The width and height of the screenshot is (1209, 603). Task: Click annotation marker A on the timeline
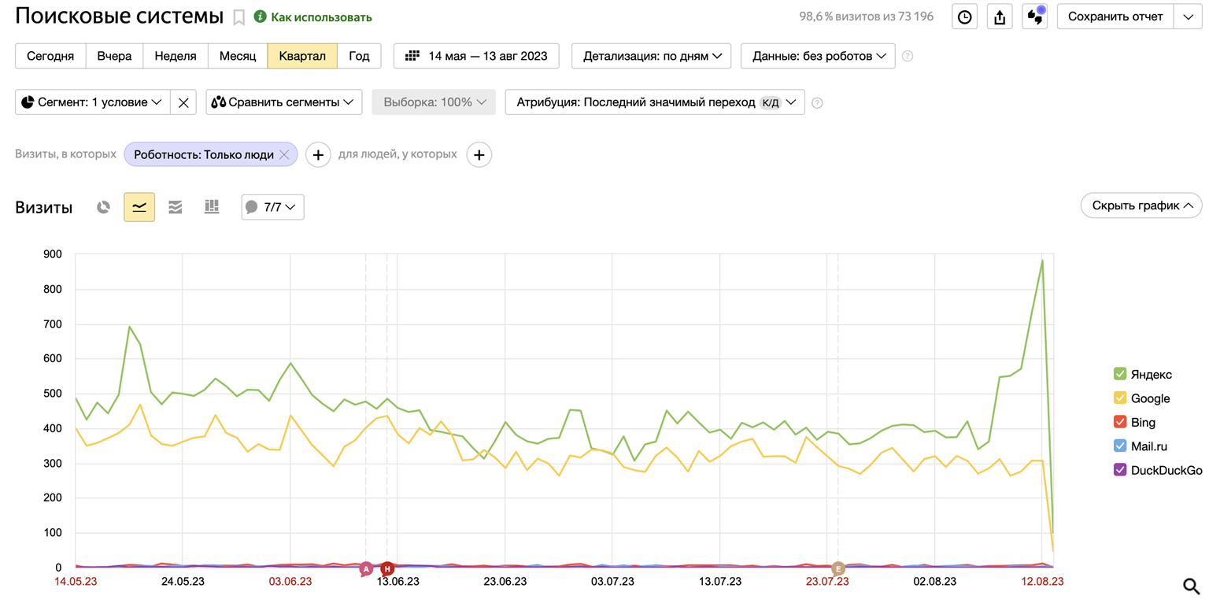tap(365, 568)
